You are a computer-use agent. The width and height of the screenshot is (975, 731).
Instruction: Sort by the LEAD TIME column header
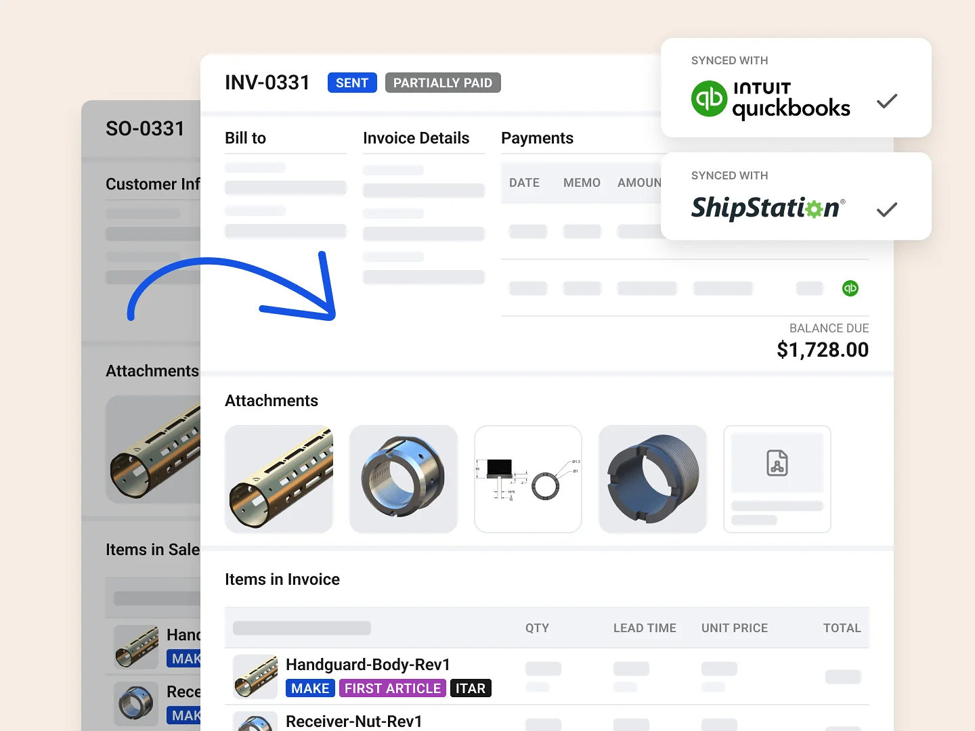pos(645,628)
